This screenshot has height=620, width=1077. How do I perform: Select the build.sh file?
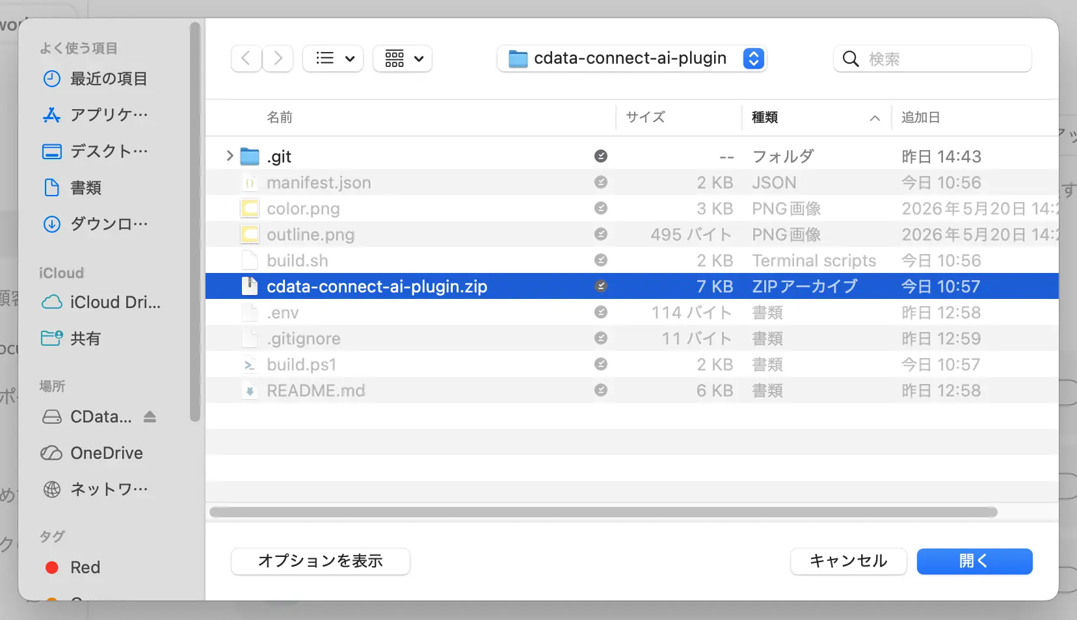click(297, 261)
